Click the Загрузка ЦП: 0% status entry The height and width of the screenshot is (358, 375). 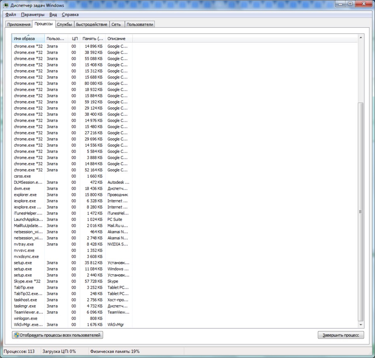(59, 352)
